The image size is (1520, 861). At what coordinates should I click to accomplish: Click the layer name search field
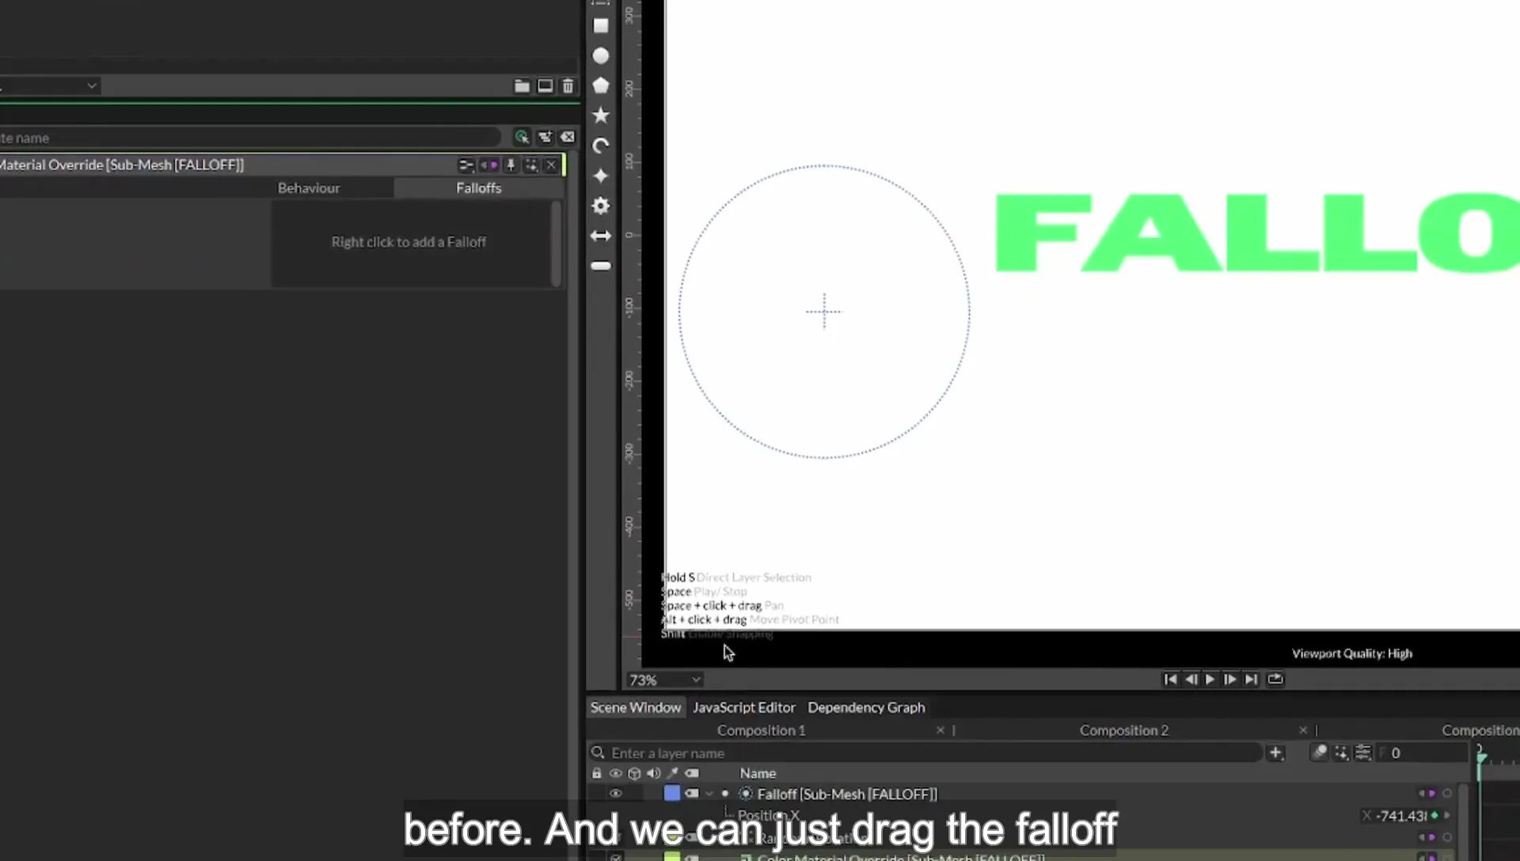[925, 753]
